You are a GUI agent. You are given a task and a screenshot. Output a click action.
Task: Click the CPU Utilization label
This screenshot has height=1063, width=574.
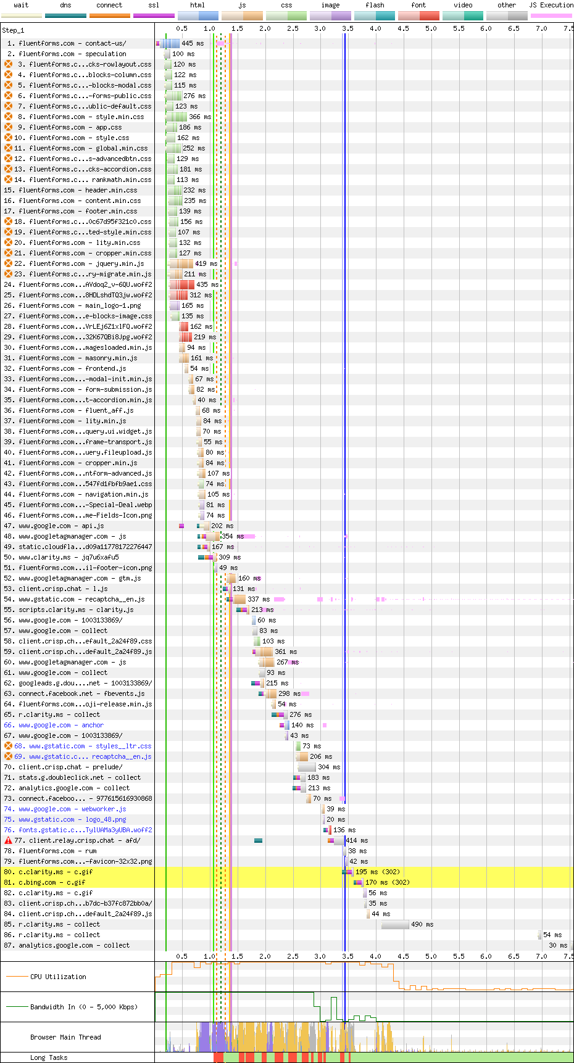click(x=58, y=977)
